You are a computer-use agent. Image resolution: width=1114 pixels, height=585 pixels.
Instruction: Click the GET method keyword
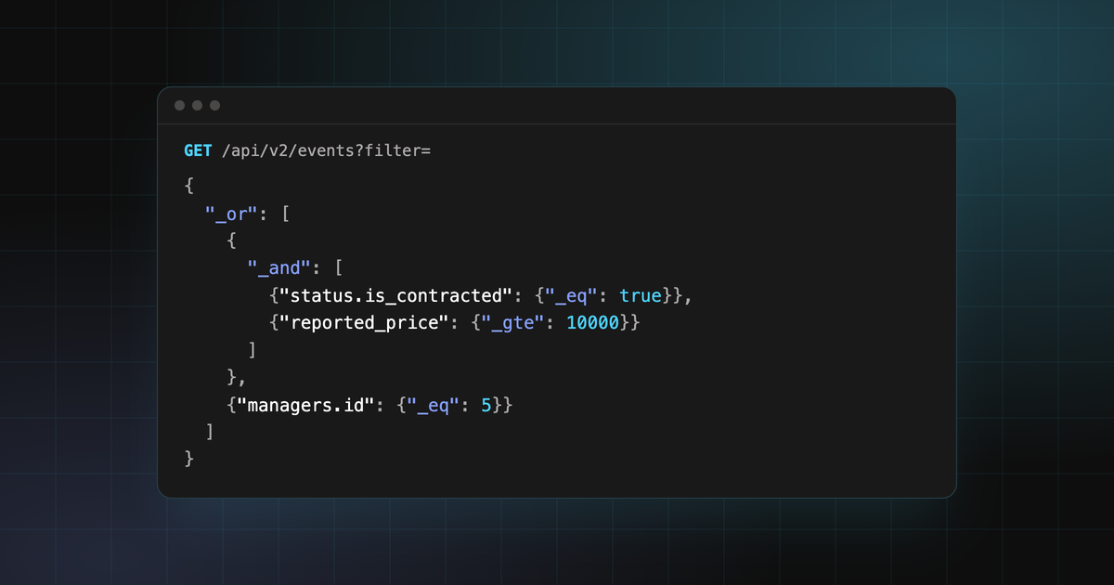[x=199, y=149]
